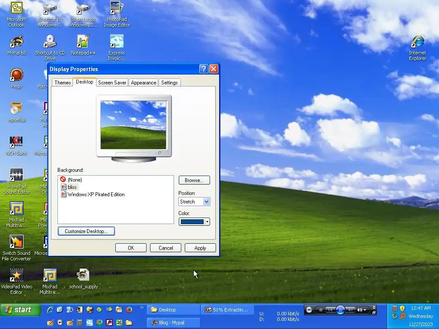
Task: Open the media player volume dropdown arrow
Action: coord(365,310)
